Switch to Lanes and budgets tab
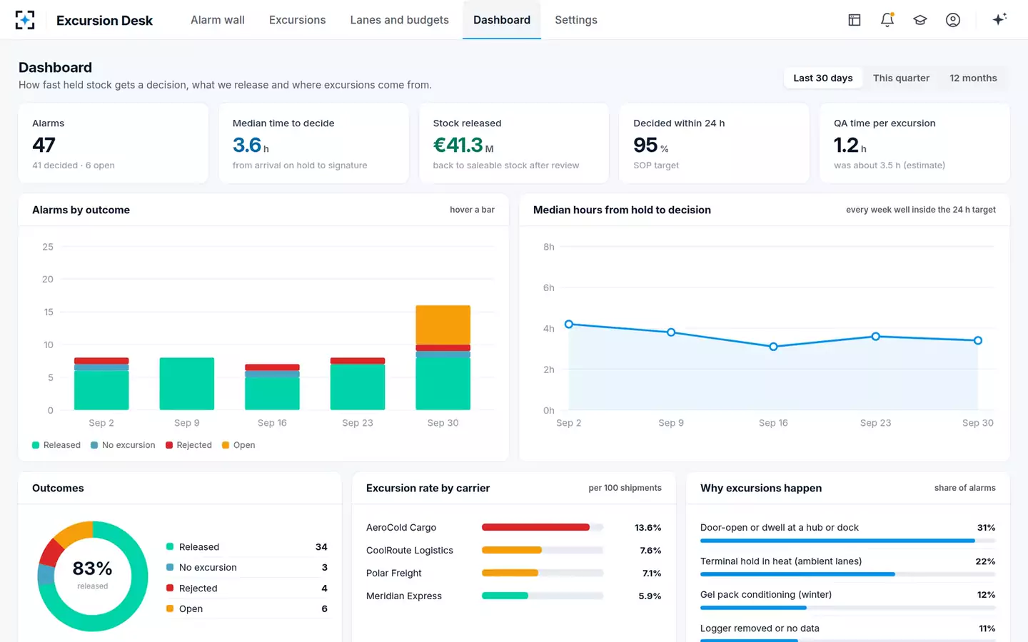 click(399, 20)
